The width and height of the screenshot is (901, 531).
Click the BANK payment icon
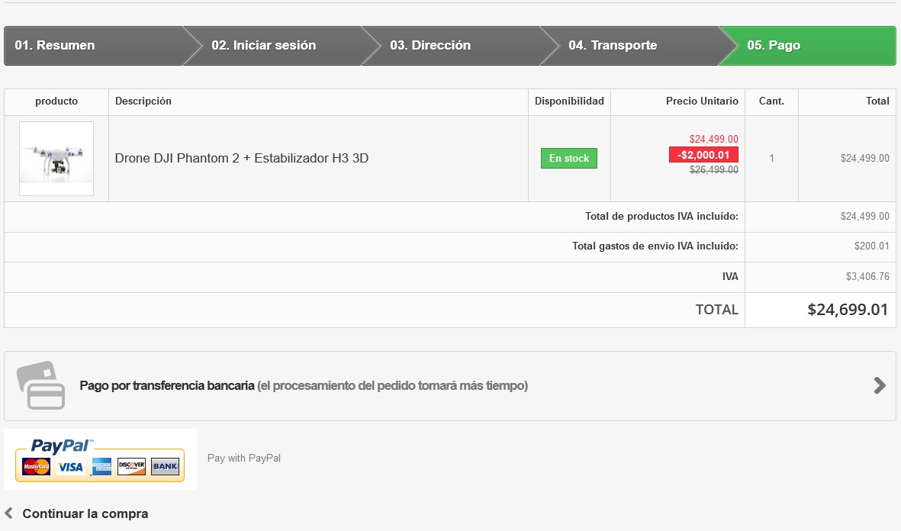(x=166, y=466)
